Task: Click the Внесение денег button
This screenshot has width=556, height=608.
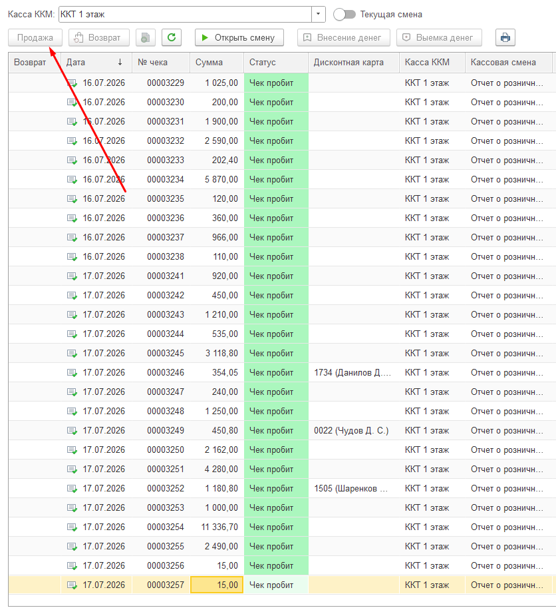Action: pyautogui.click(x=343, y=37)
